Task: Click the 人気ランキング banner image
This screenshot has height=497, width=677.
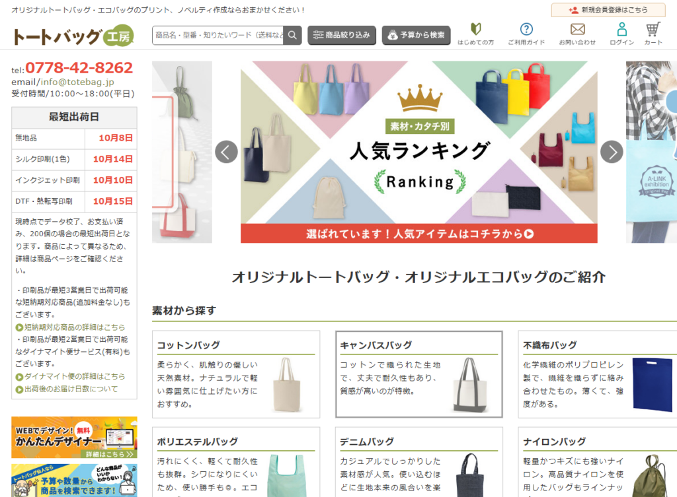Action: tap(418, 152)
